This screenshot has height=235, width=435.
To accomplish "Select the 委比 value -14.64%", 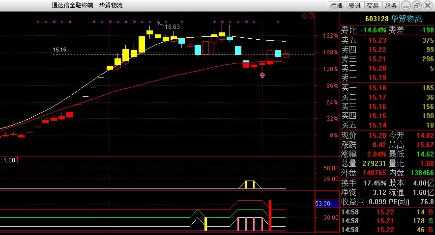I will click(374, 30).
